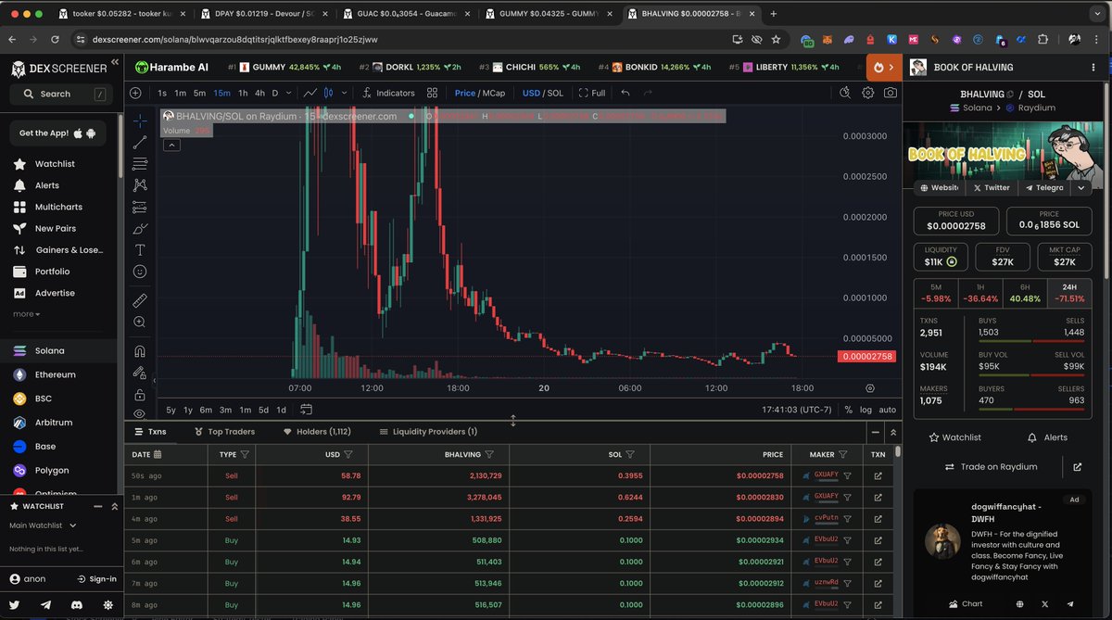
Task: Undo the last chart action
Action: point(625,93)
